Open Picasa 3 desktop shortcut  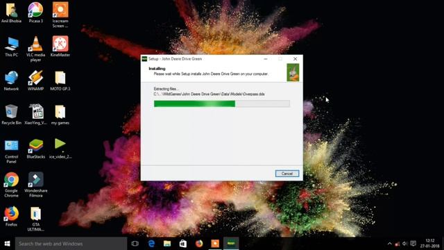35,13
